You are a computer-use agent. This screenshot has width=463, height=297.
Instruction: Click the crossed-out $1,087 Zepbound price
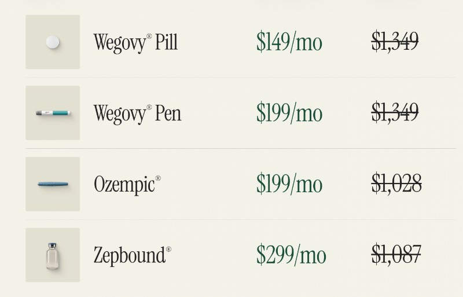point(396,254)
